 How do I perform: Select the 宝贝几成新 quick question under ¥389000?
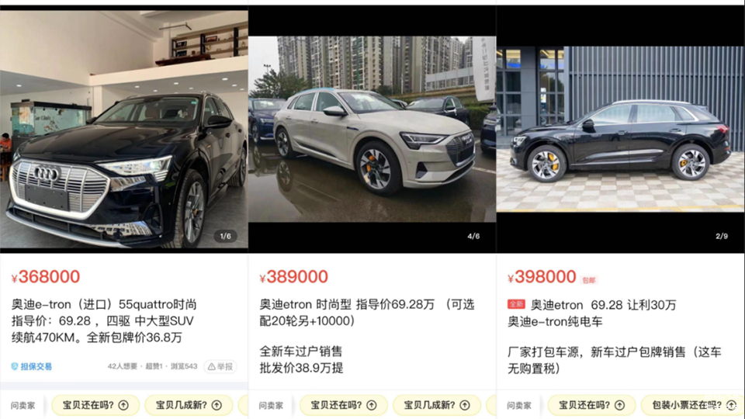pyautogui.click(x=437, y=405)
